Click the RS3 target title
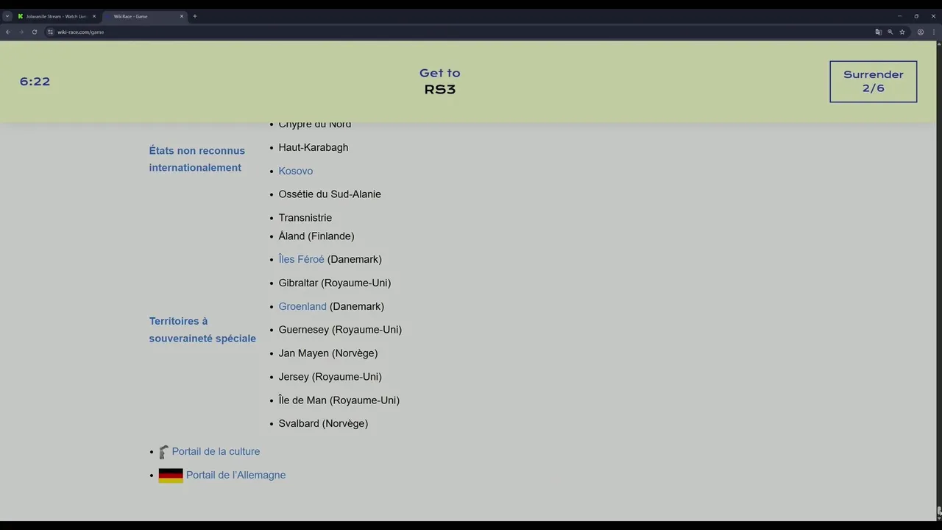The height and width of the screenshot is (530, 942). [x=440, y=90]
